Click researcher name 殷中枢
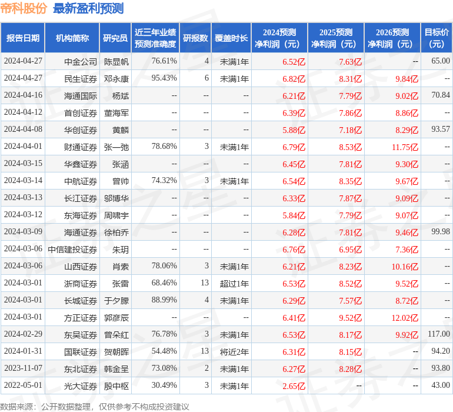Image resolution: width=453 pixels, height=412 pixels. tap(116, 386)
